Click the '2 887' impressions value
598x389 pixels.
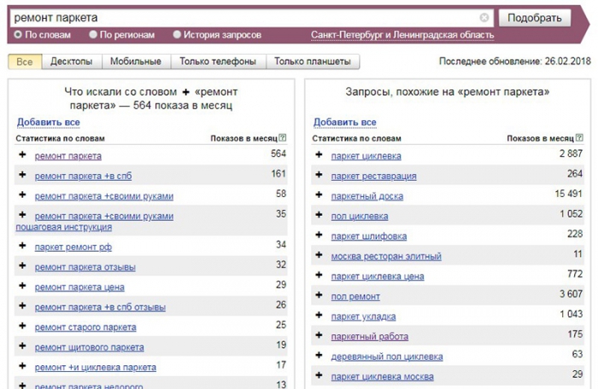tap(571, 154)
